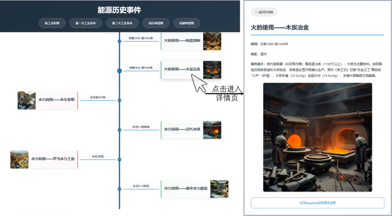This screenshot has height=216, width=392.
Task: Open the 水力利用——罗马水力工业 event card
Action: 53,159
